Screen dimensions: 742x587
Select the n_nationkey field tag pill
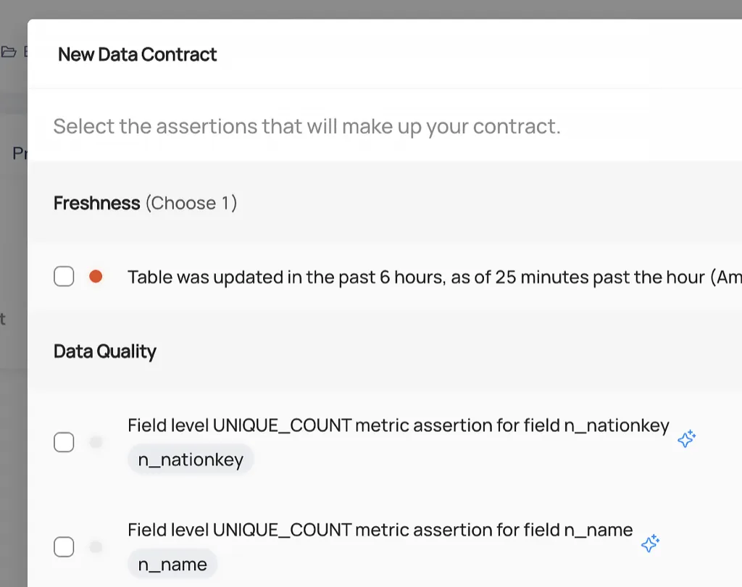coord(191,459)
